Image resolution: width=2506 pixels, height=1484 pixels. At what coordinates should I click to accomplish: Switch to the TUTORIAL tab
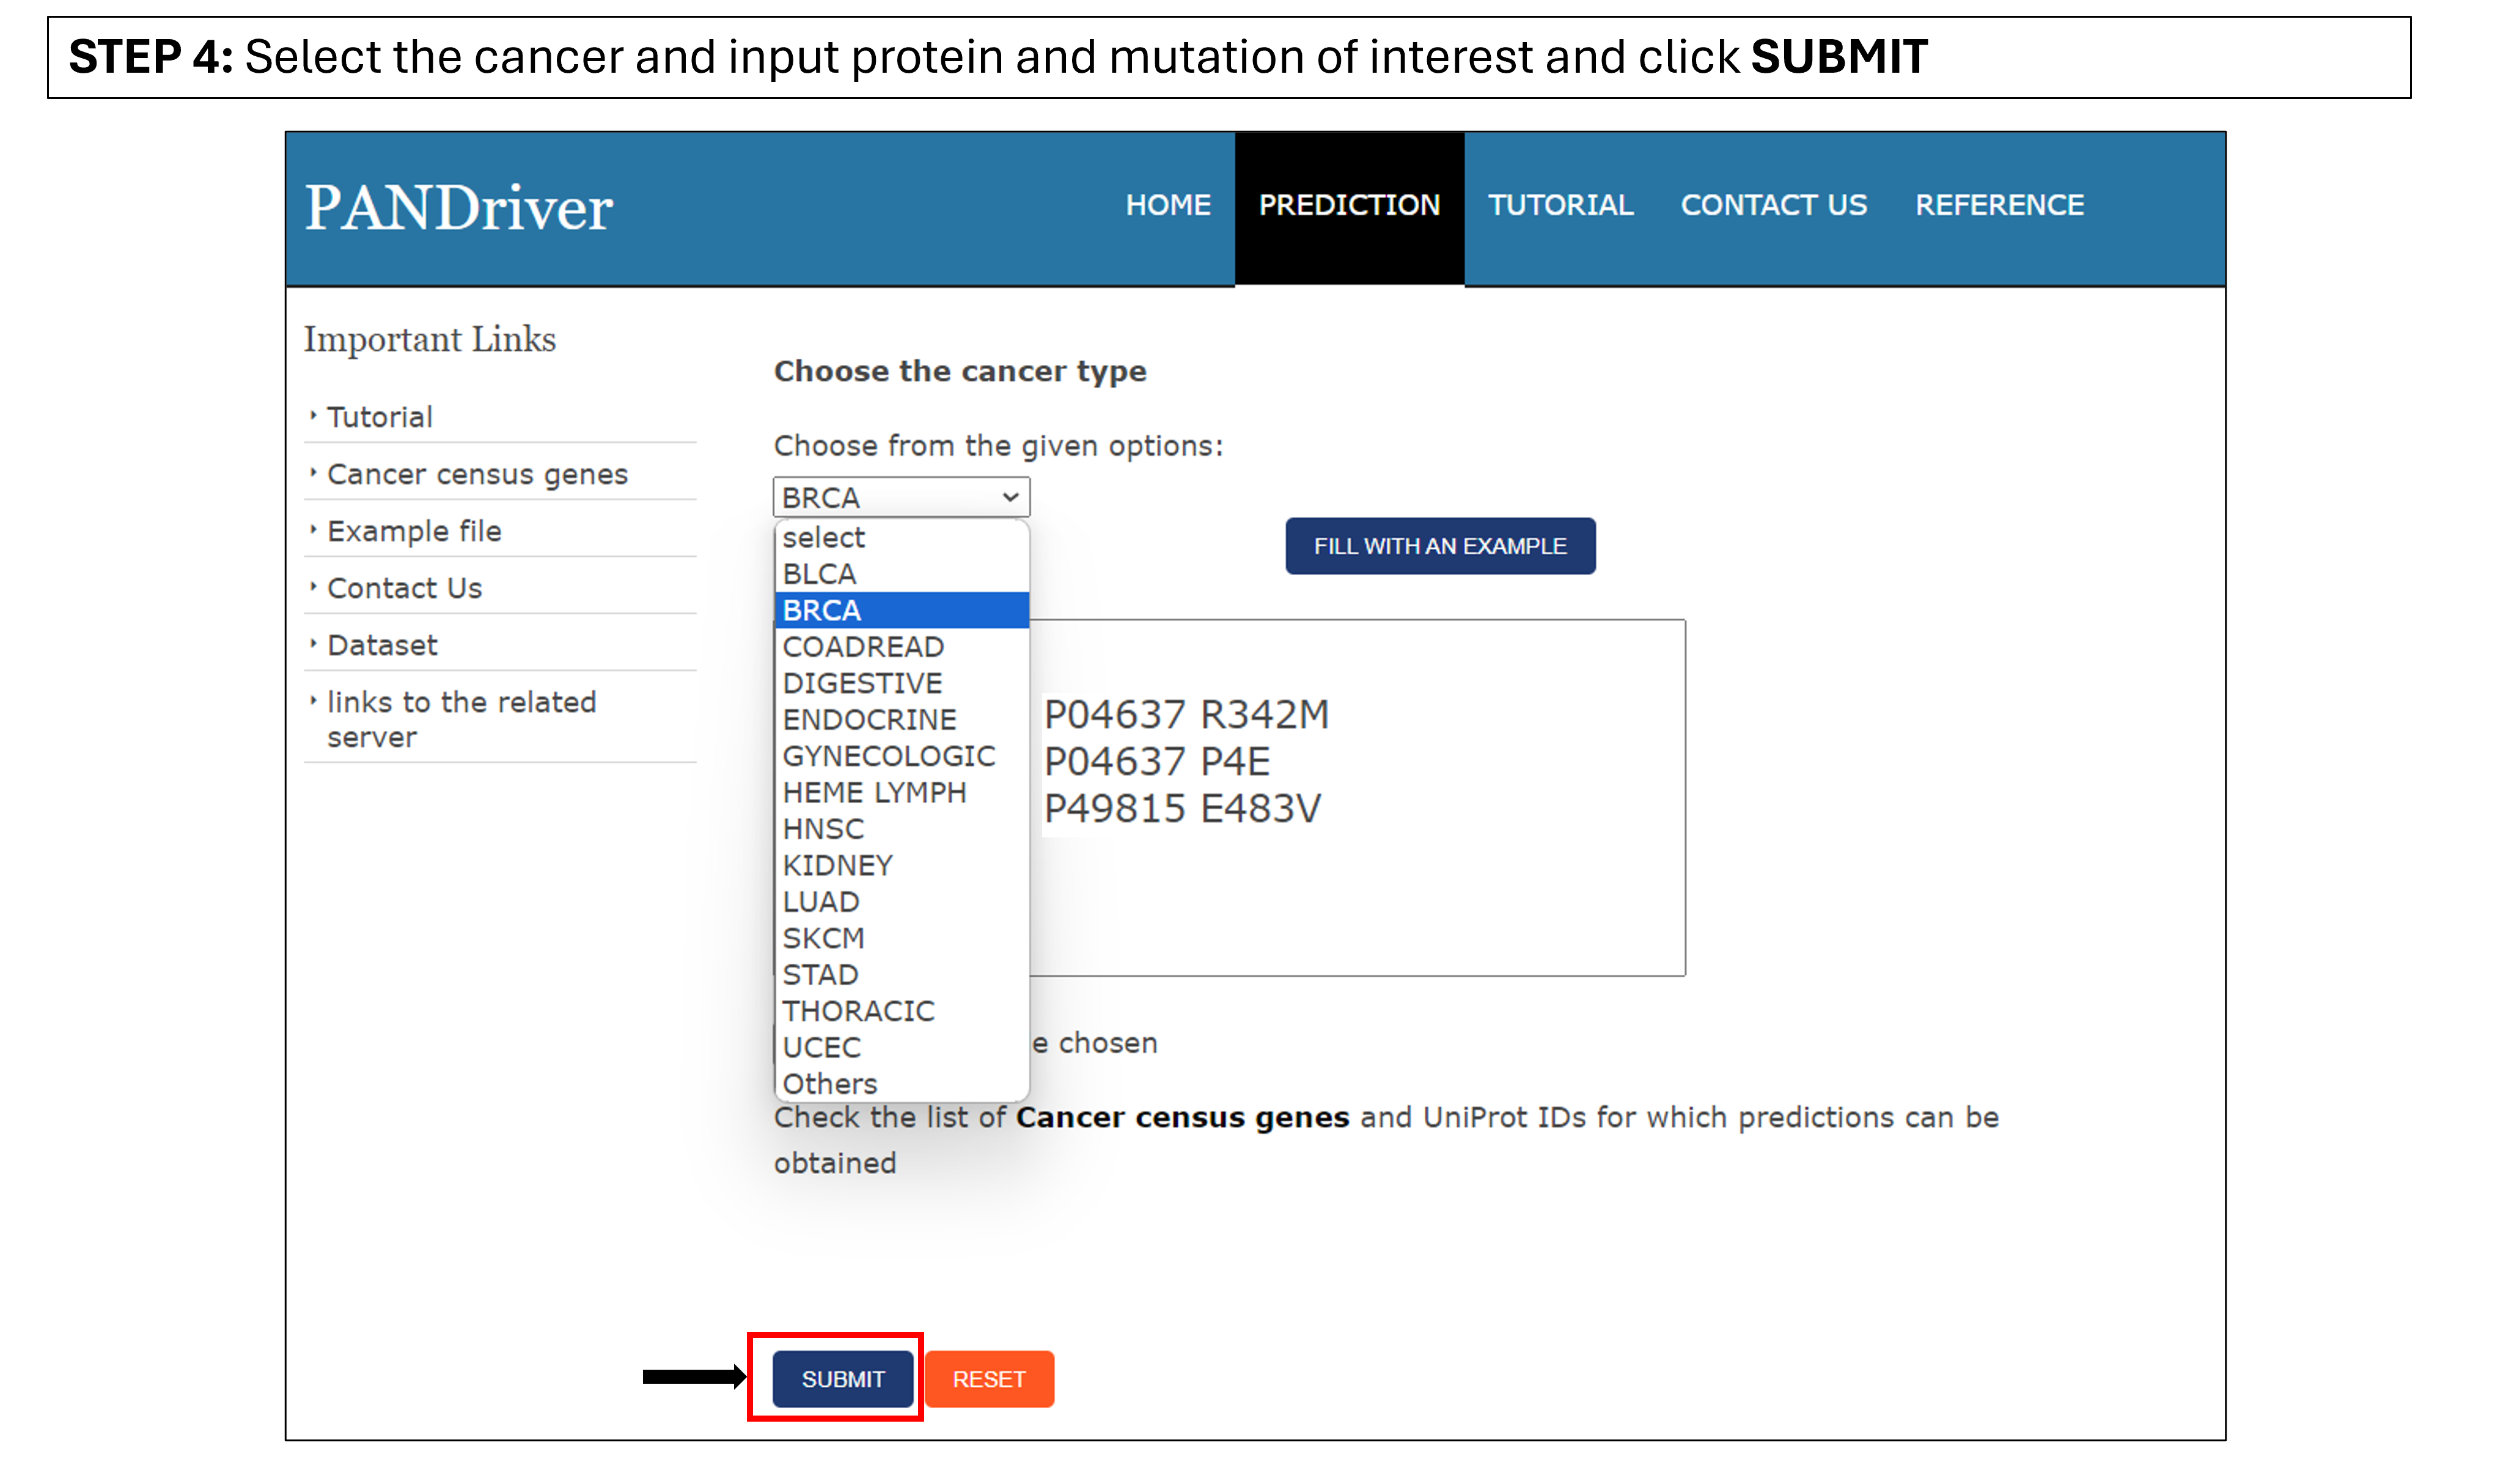(x=1560, y=205)
